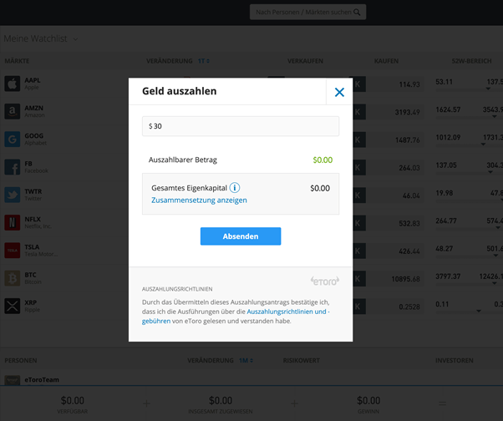Click the Apple logo icon for AAPL

pyautogui.click(x=13, y=84)
